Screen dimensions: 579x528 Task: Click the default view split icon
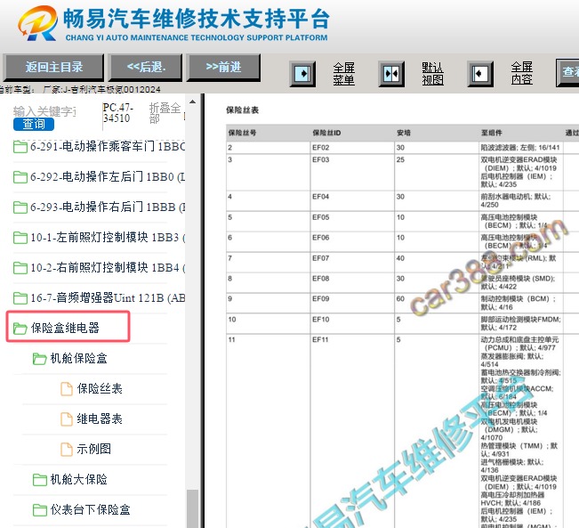coord(391,74)
